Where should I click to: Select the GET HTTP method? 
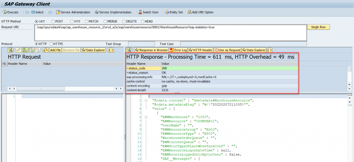[x=36, y=21]
